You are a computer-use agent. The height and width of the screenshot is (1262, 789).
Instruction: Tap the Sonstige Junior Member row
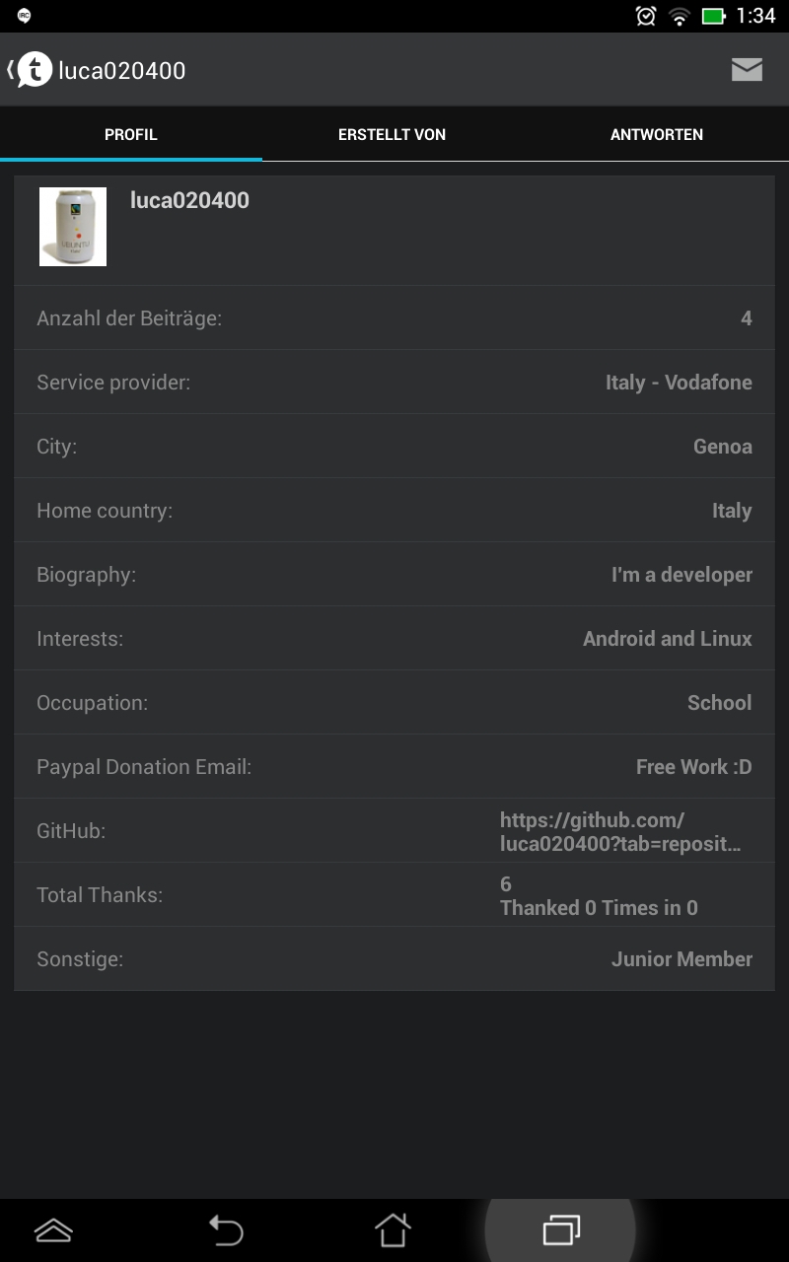pyautogui.click(x=394, y=959)
